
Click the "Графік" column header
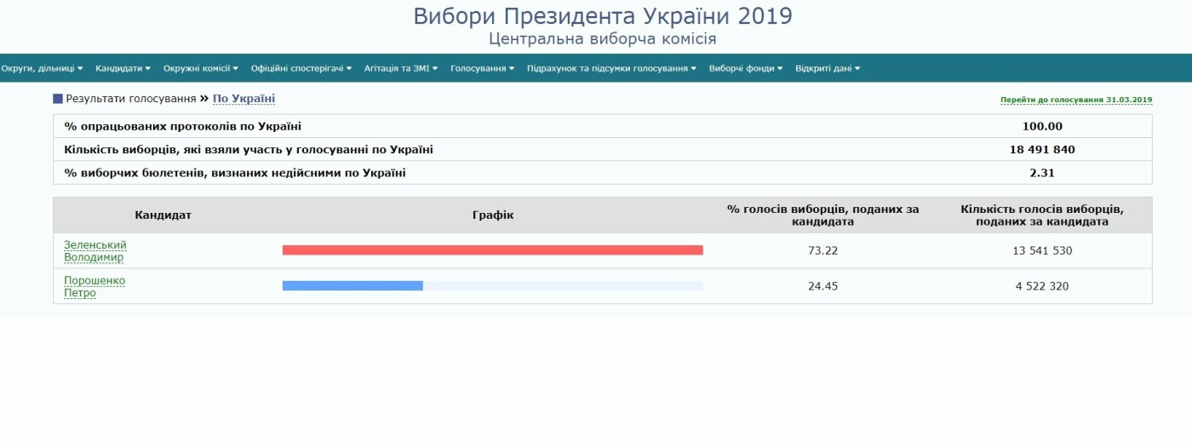click(x=493, y=215)
